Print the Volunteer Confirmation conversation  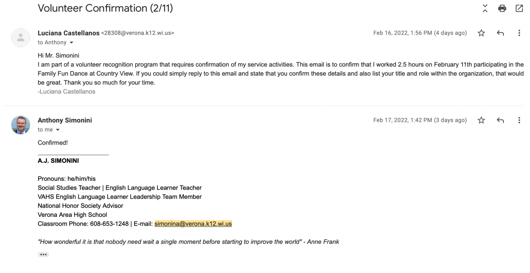pyautogui.click(x=502, y=8)
